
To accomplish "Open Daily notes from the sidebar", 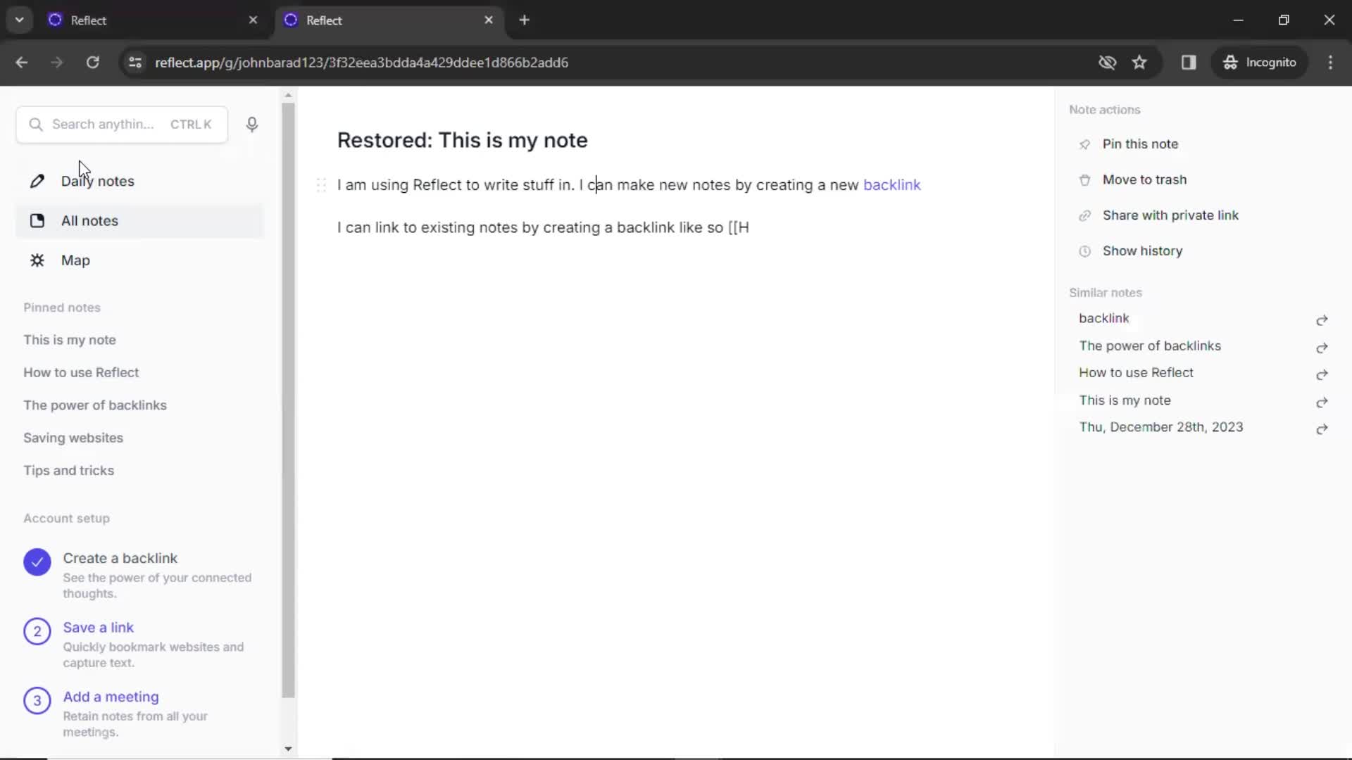I will pyautogui.click(x=97, y=181).
